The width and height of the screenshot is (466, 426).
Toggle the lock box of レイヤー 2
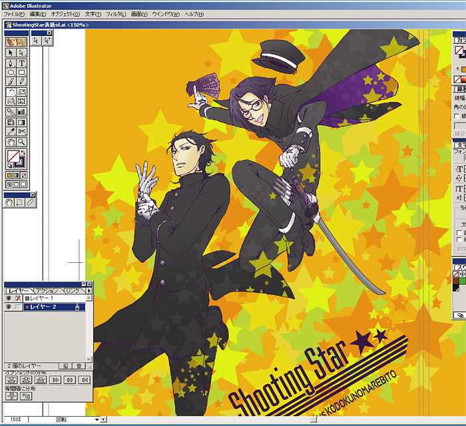click(x=18, y=307)
